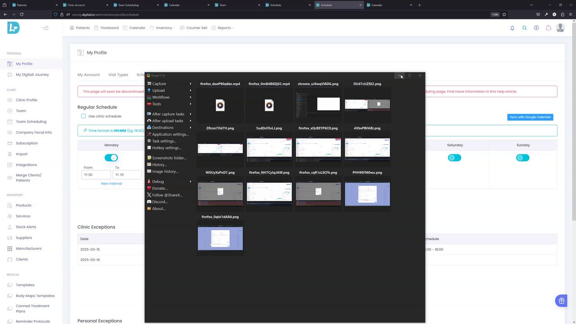576x324 pixels.
Task: Toggle the Monday schedule switch
Action: click(x=111, y=157)
